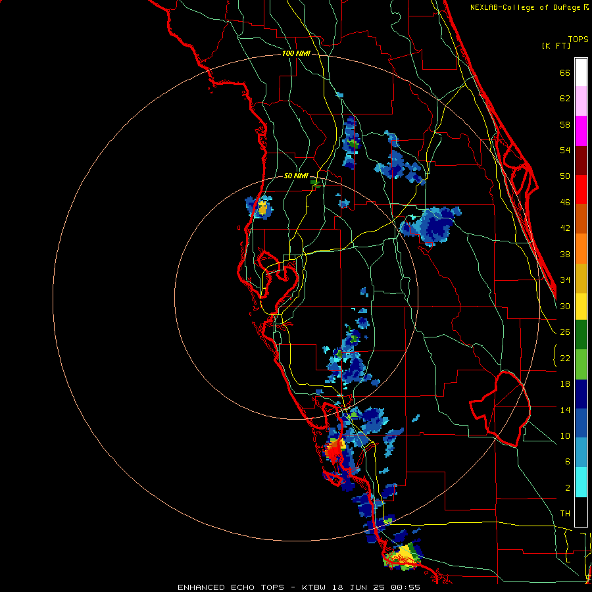
Task: Click the '66' value on the tops scale
Action: [565, 72]
